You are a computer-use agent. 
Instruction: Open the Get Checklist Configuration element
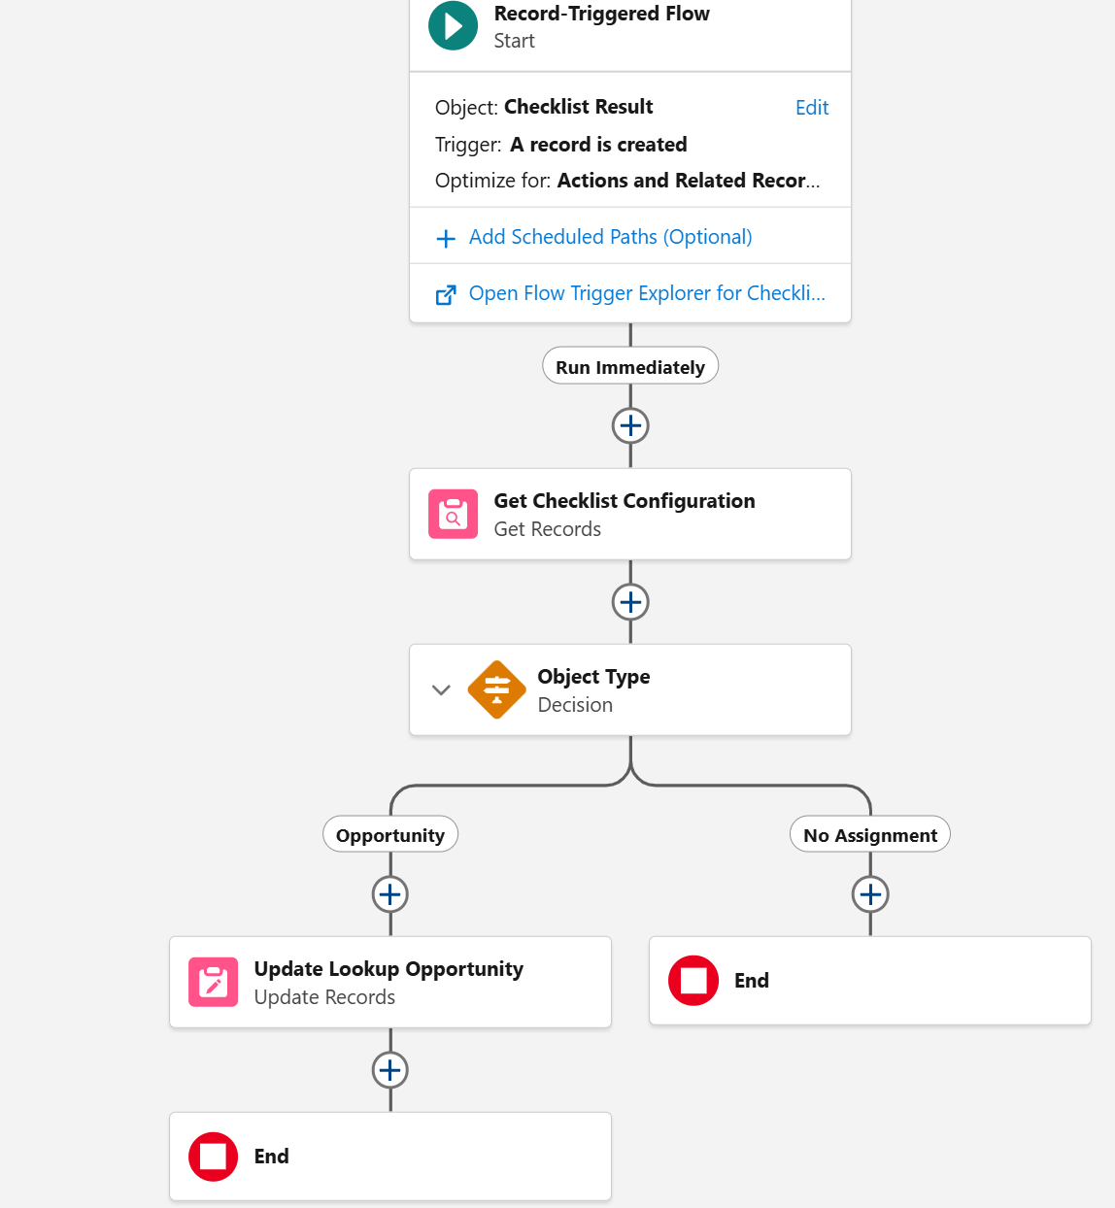pyautogui.click(x=624, y=501)
